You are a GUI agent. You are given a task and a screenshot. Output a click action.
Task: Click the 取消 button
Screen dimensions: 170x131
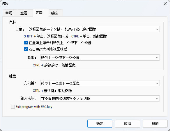click(127, 124)
